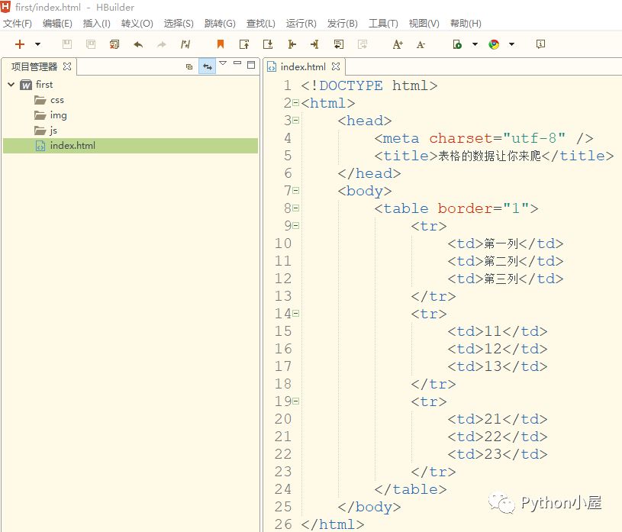Open the 发行(B) menu

click(343, 24)
